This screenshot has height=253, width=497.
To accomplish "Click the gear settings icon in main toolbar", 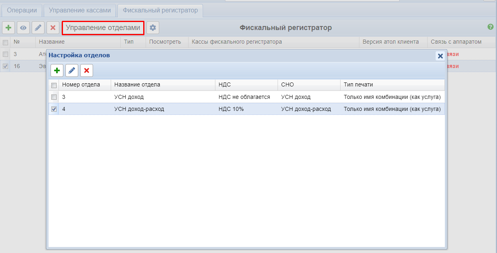I will pyautogui.click(x=152, y=28).
